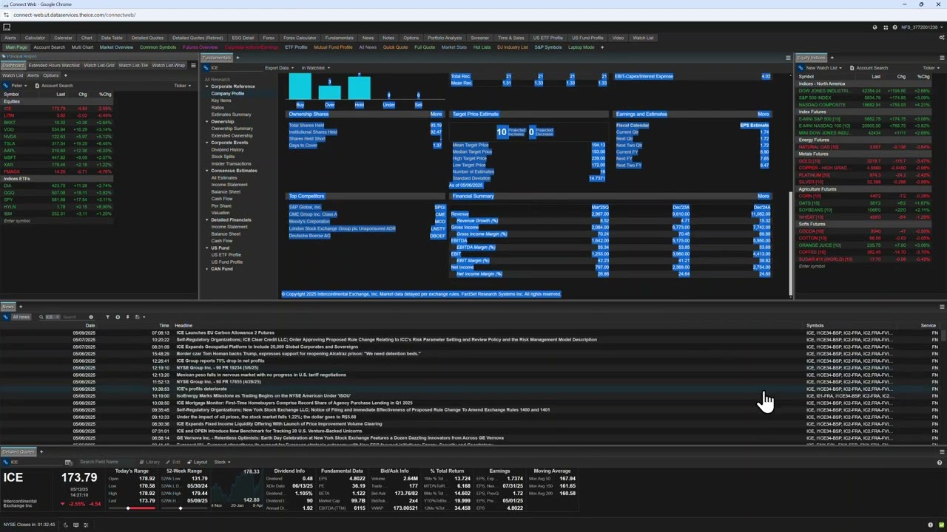Toggle night mode moon icon in status bar
This screenshot has height=532, width=947.
[x=66, y=525]
